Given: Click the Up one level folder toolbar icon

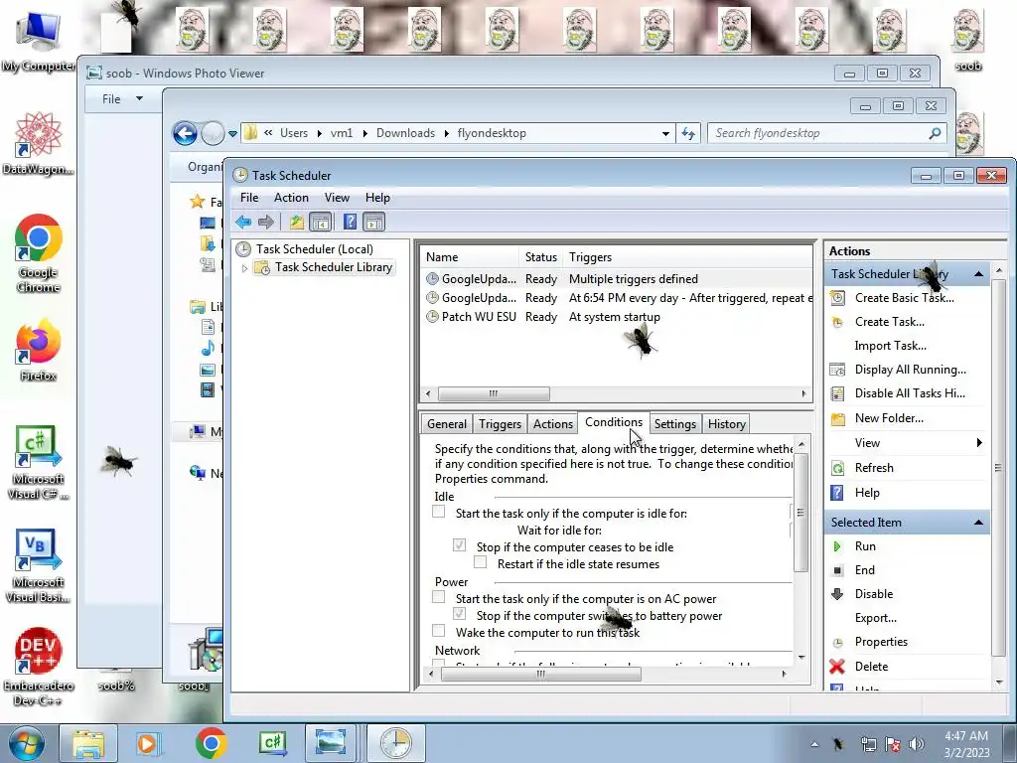Looking at the screenshot, I should point(296,223).
